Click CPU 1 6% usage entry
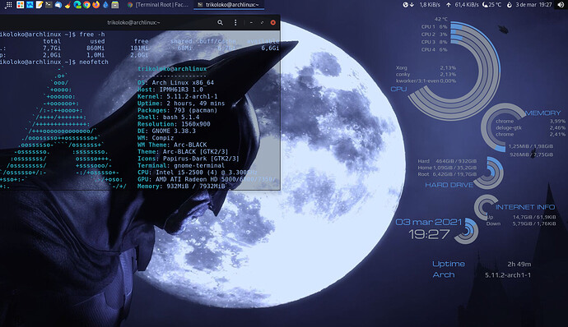Image resolution: width=568 pixels, height=327 pixels. 435,27
